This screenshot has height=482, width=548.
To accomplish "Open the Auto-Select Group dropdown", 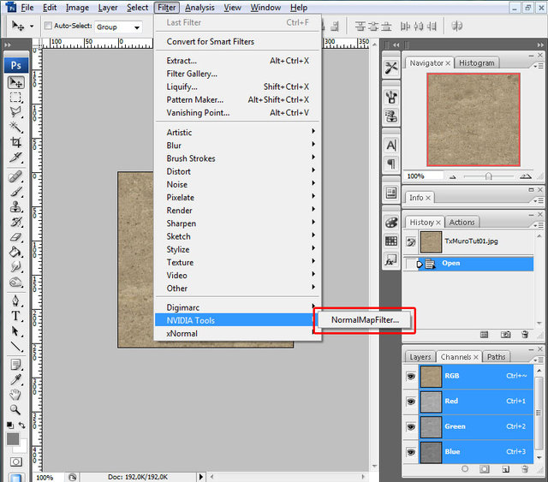I will (x=118, y=27).
